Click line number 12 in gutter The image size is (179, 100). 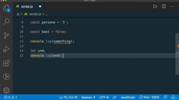click(x=21, y=41)
